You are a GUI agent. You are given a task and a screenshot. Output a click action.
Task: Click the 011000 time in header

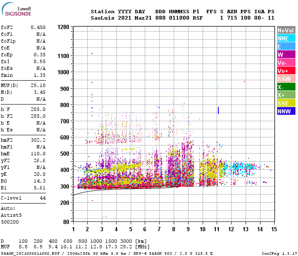[x=179, y=18]
